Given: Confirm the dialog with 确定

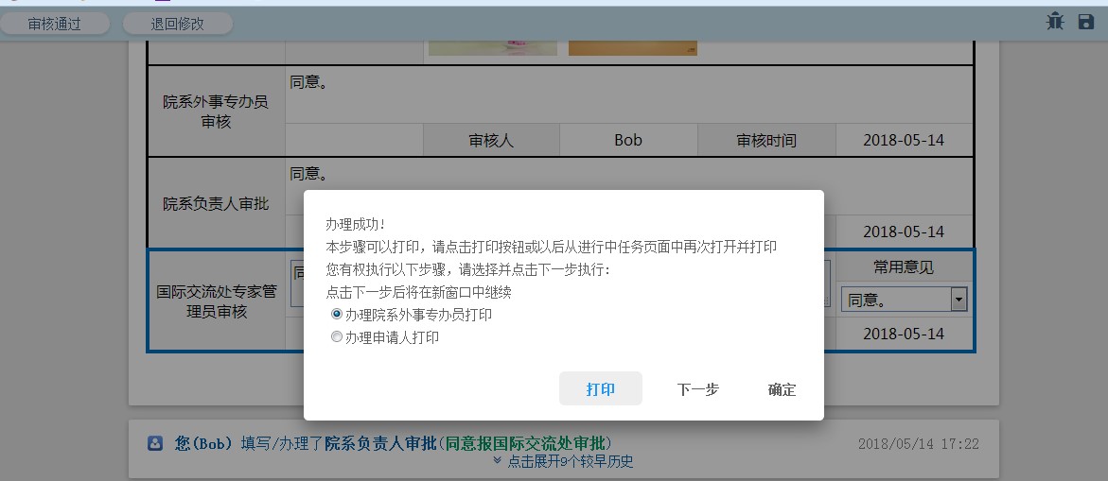Looking at the screenshot, I should (x=783, y=389).
